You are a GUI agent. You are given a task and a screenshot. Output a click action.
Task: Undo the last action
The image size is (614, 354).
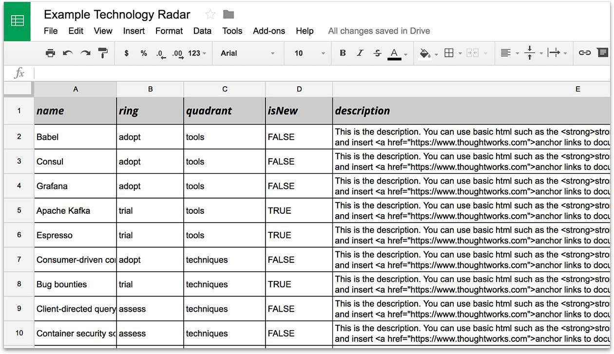tap(68, 53)
